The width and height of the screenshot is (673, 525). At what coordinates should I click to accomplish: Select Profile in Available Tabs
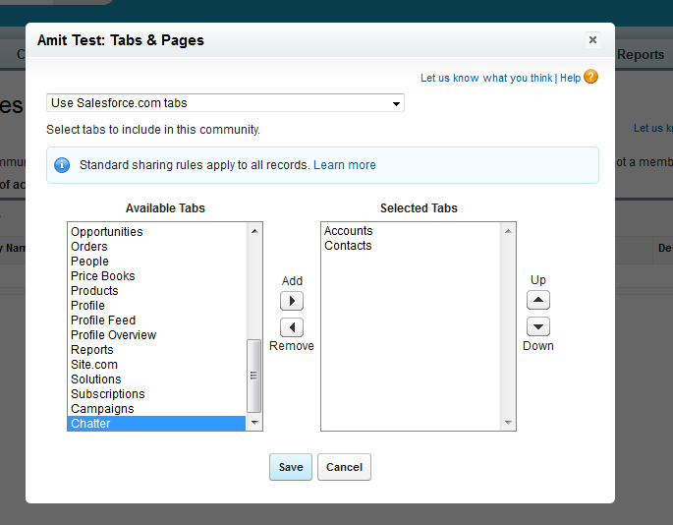tap(156, 306)
